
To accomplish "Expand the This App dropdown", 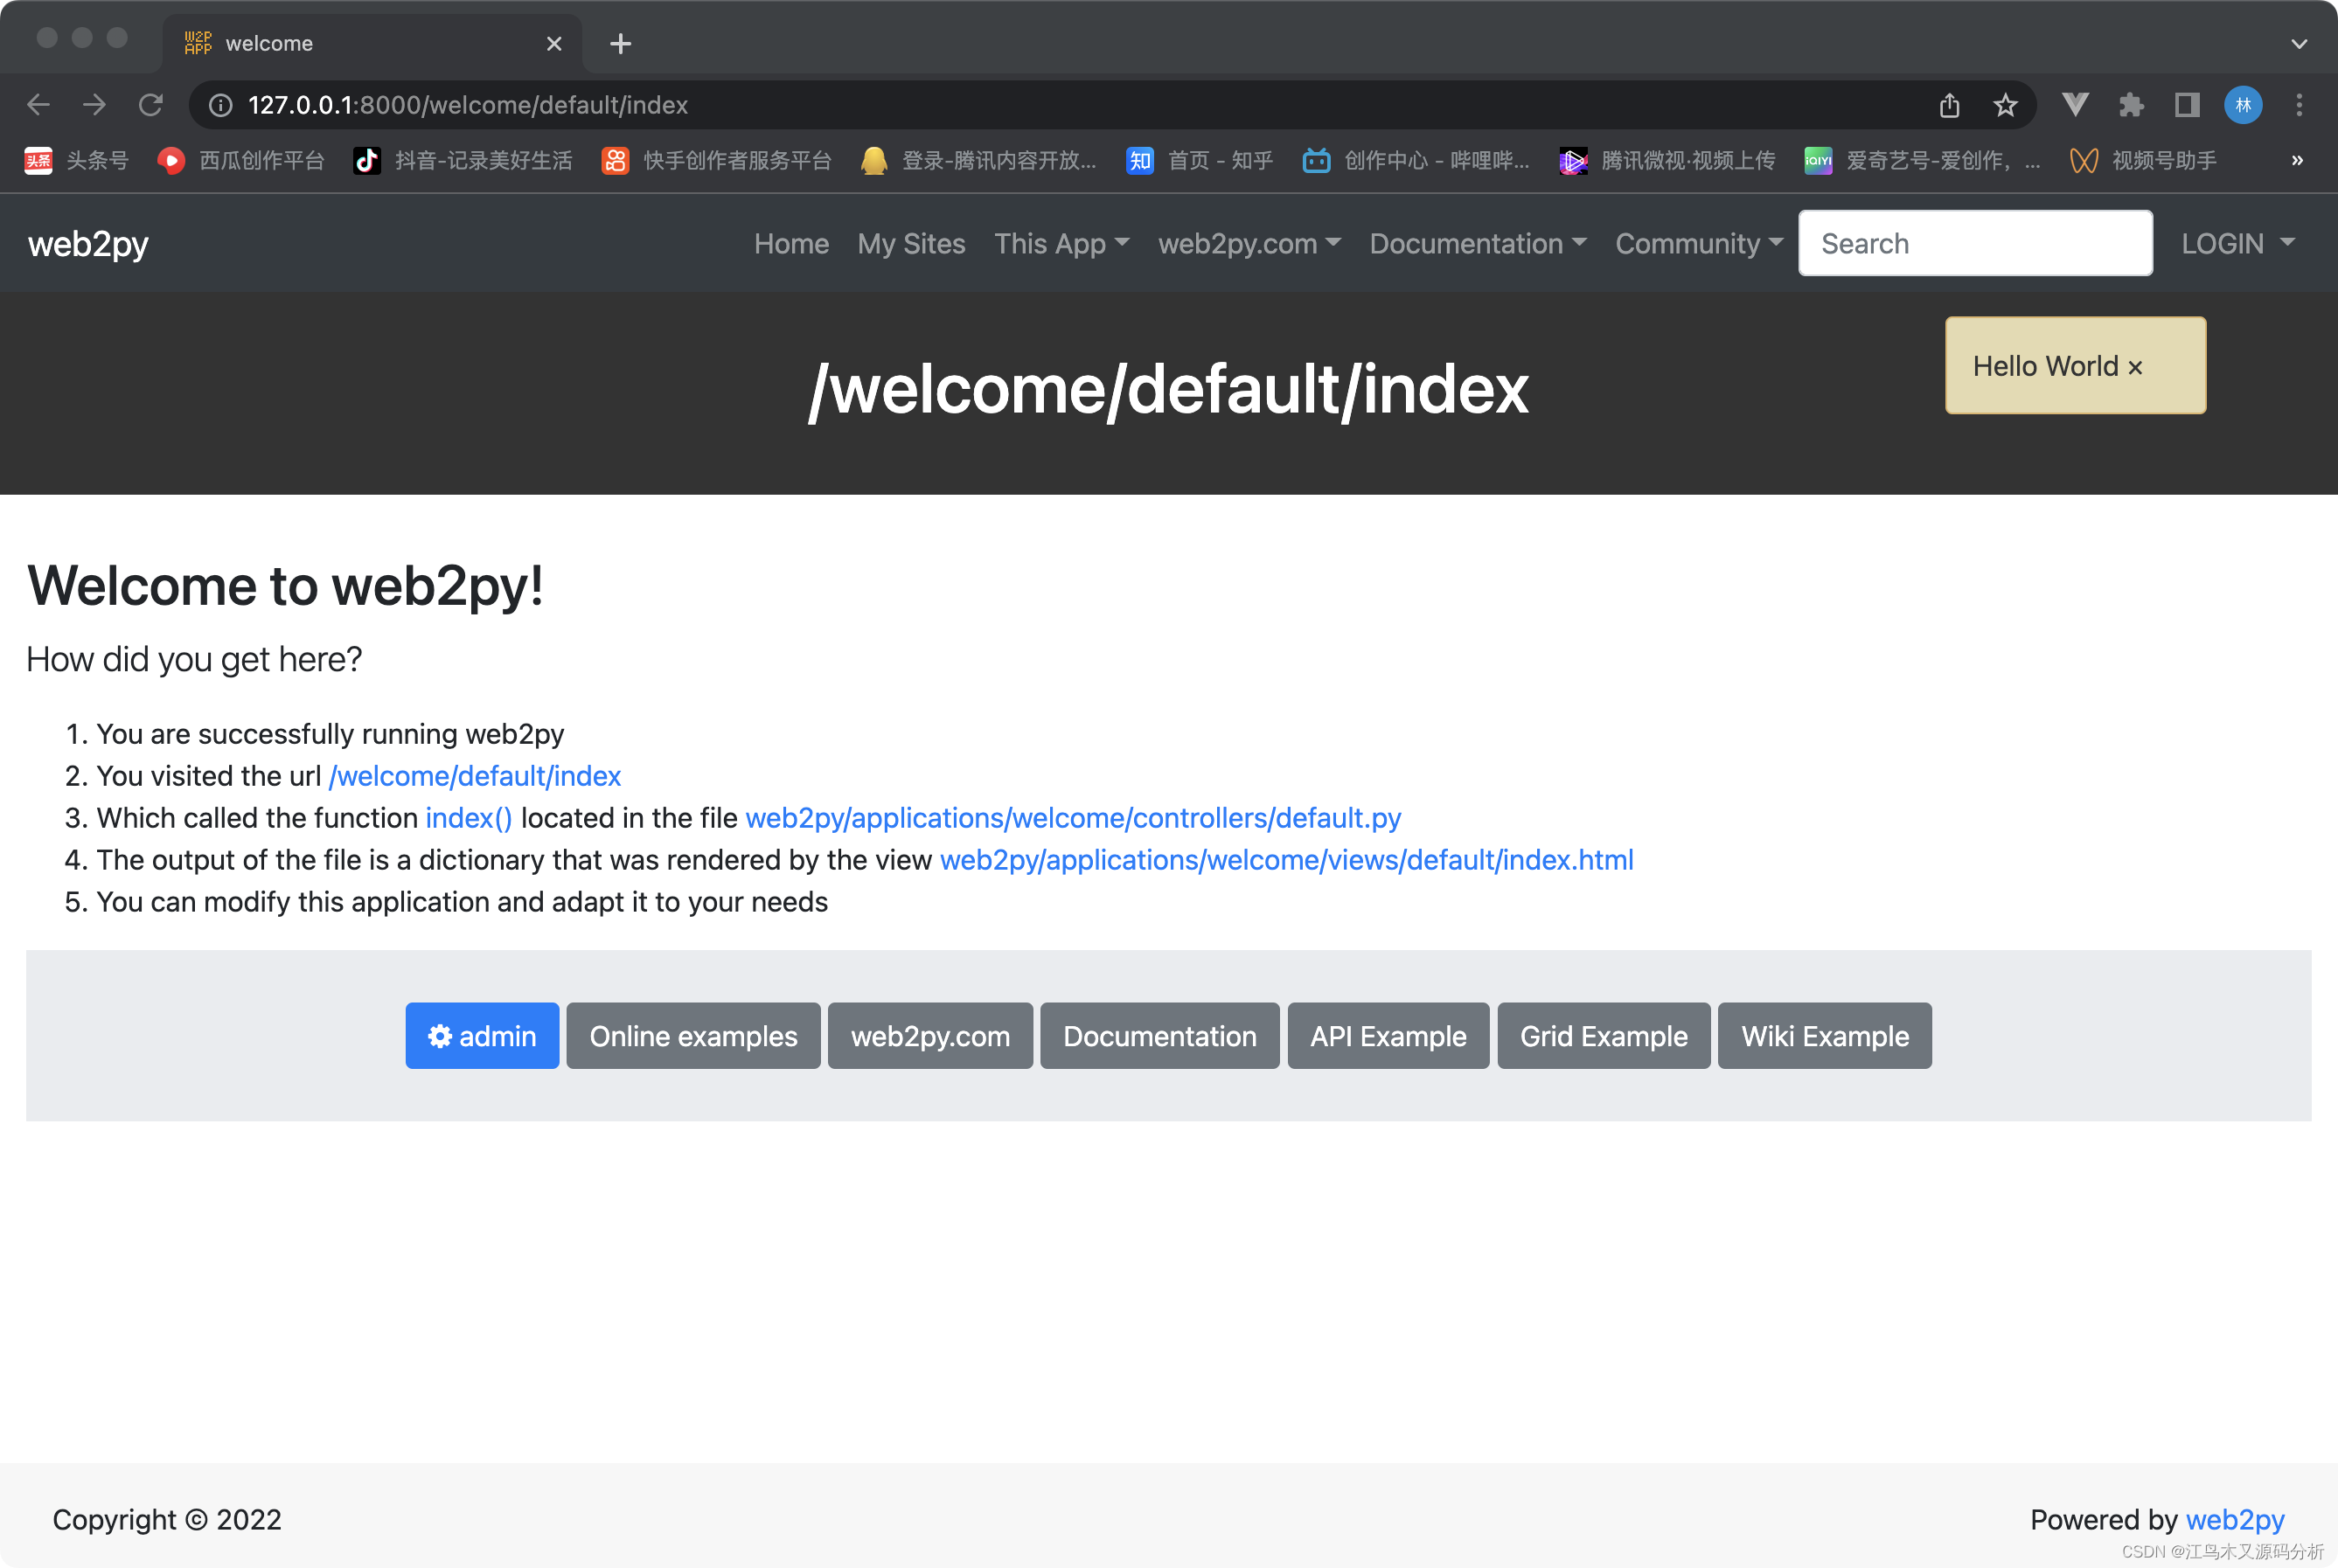I will click(x=1061, y=243).
